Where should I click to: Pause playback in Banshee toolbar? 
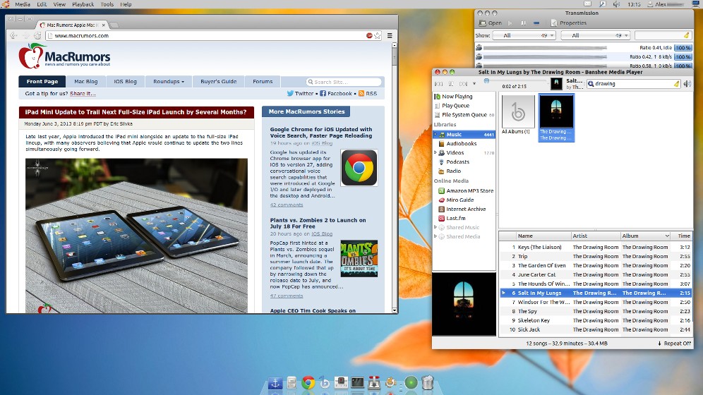coord(451,84)
